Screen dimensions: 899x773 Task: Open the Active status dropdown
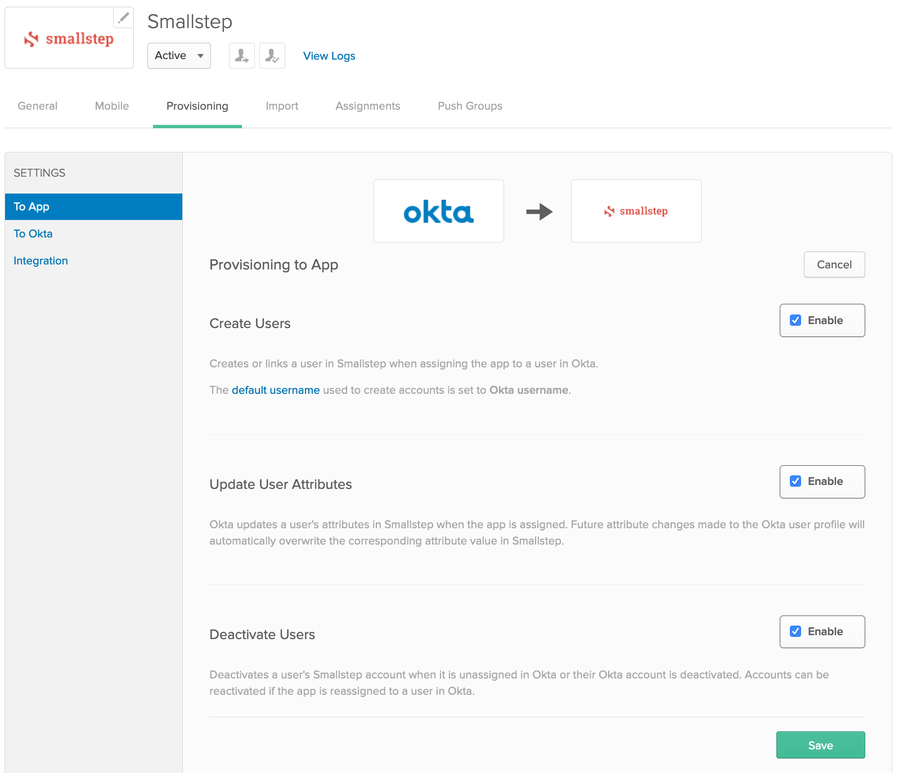[x=179, y=56]
